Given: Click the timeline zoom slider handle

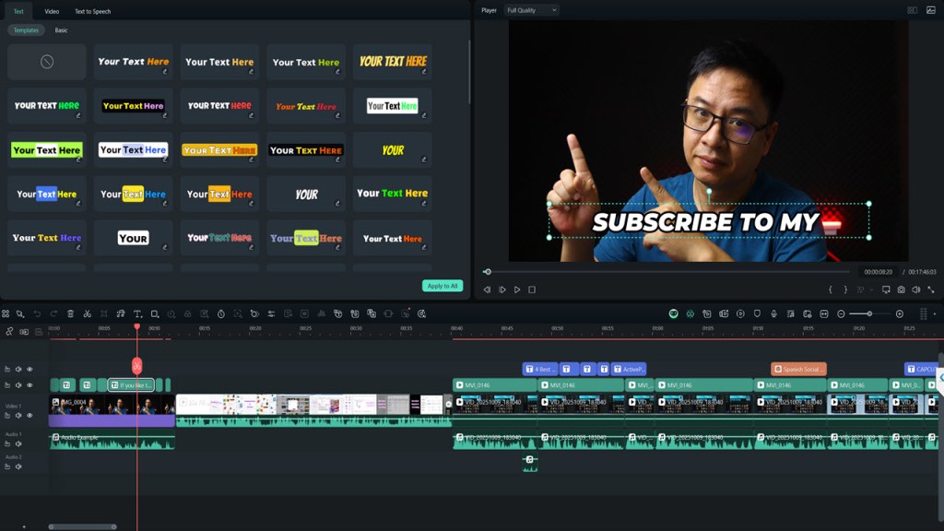Looking at the screenshot, I should [869, 314].
